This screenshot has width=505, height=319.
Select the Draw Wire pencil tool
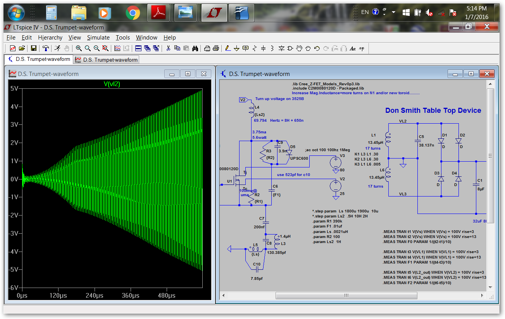228,48
